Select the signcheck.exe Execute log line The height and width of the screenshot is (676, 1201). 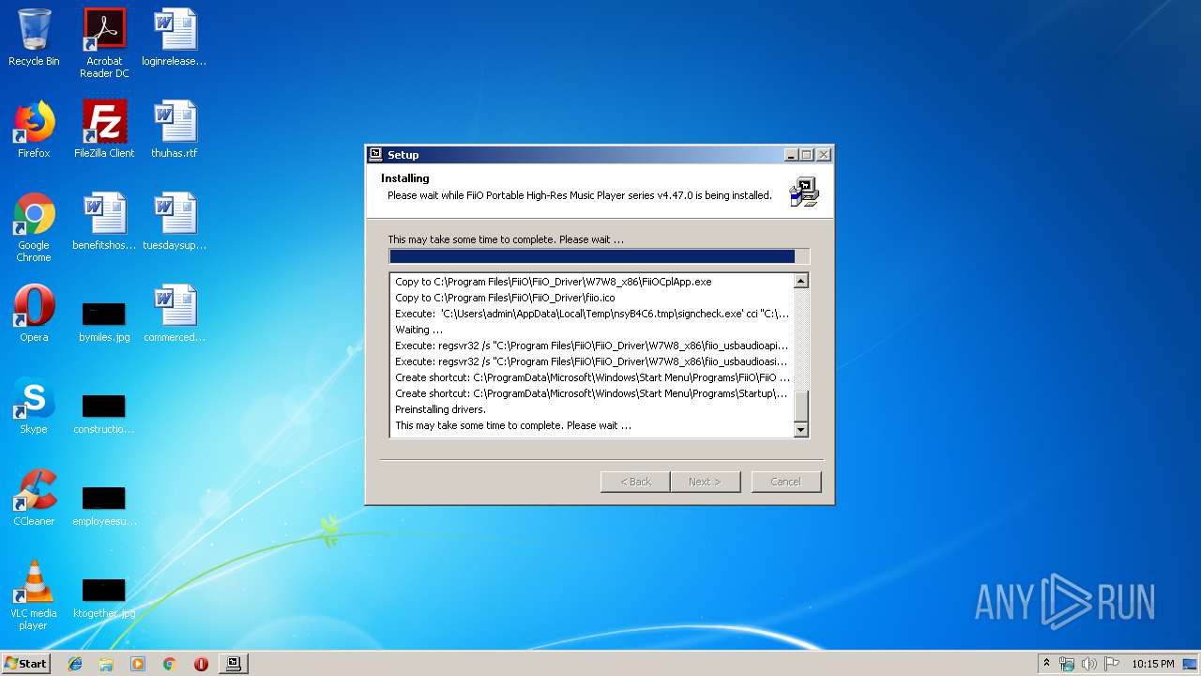(592, 314)
